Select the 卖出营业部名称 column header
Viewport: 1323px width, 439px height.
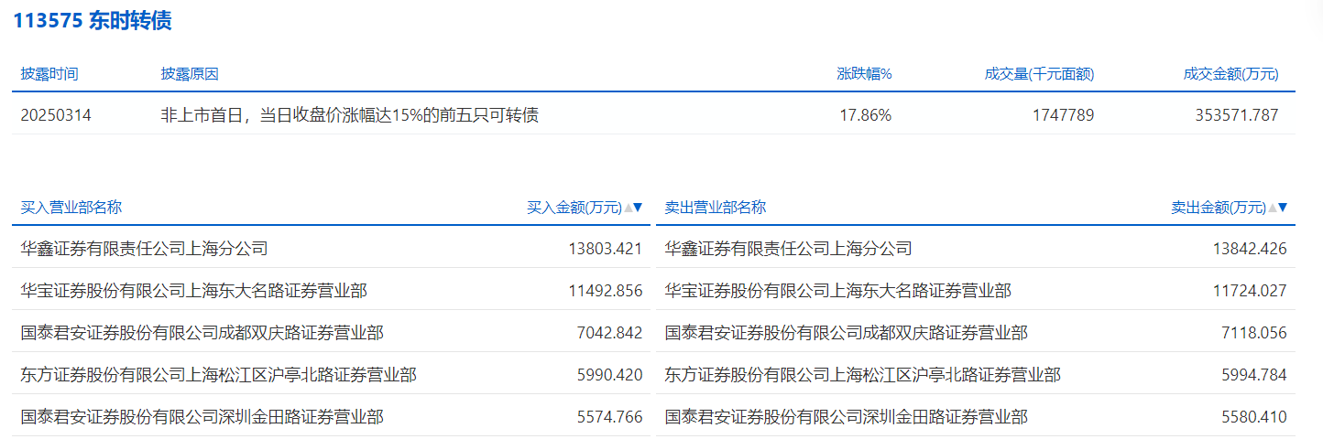716,208
